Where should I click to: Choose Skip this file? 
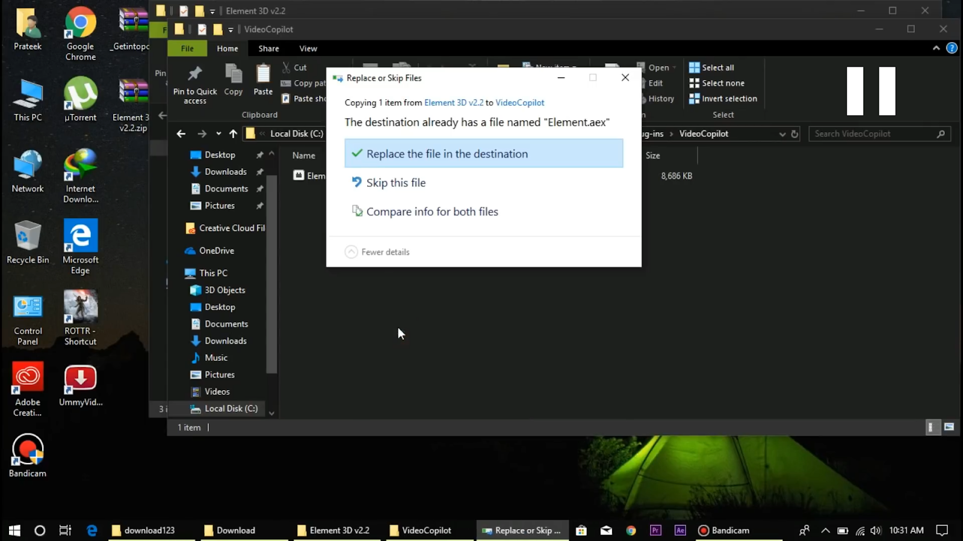(x=484, y=182)
